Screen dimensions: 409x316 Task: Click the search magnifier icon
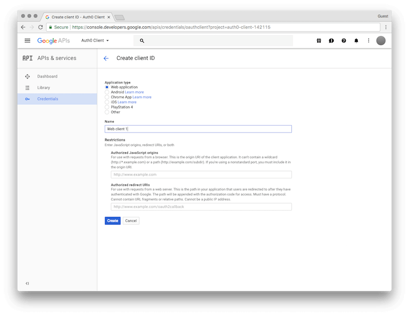point(142,40)
